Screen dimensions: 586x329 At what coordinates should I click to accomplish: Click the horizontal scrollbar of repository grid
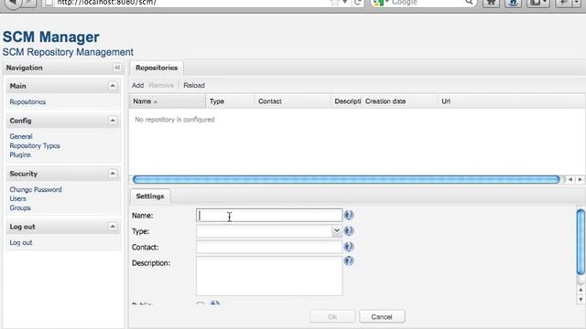[x=346, y=179]
